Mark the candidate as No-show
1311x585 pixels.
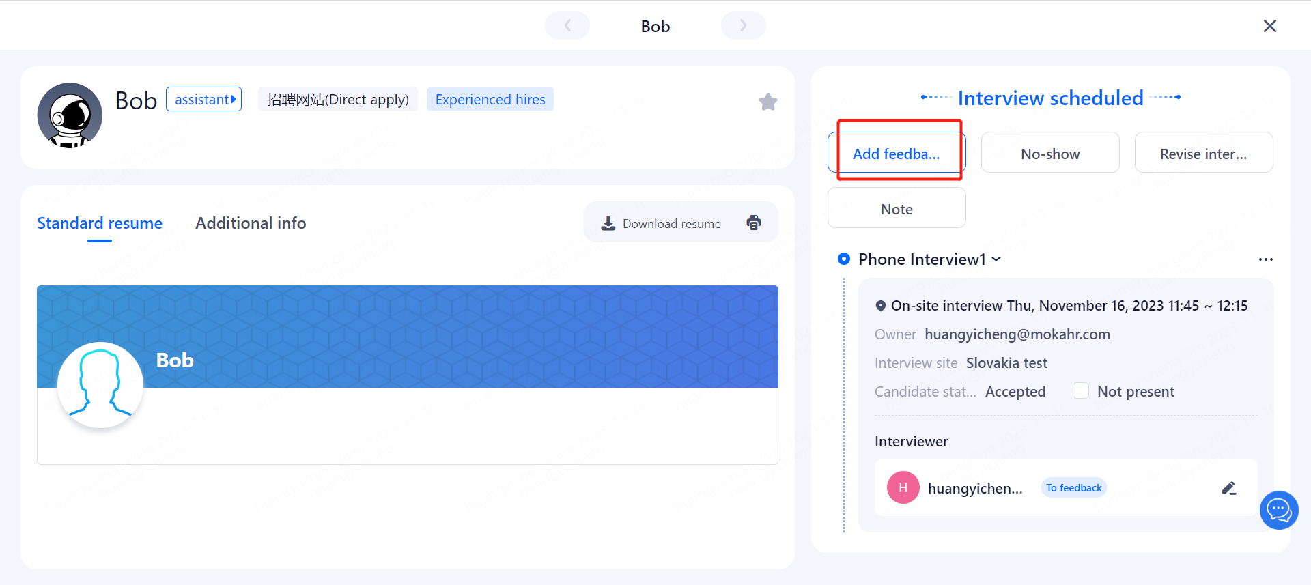tap(1049, 154)
